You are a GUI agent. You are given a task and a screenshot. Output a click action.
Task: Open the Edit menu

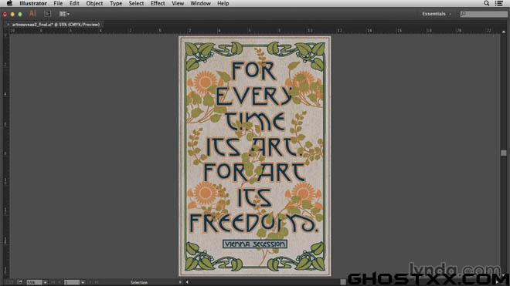pyautogui.click(x=74, y=3)
